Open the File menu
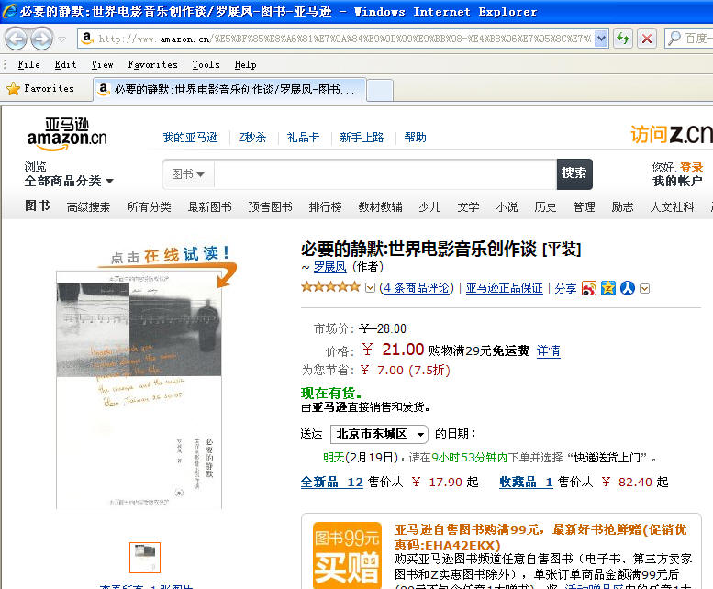 (28, 65)
